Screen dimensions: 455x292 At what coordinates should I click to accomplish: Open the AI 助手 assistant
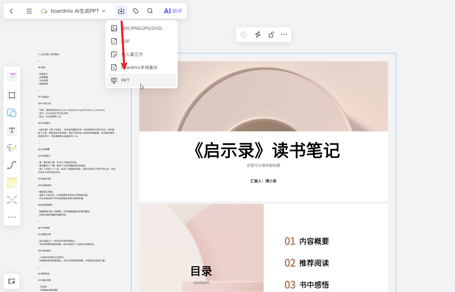click(x=173, y=11)
